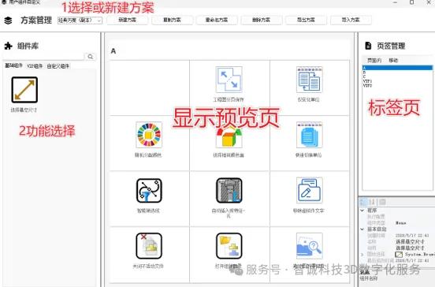
Task: Select tab page B in the tab list
Action: tap(397, 73)
